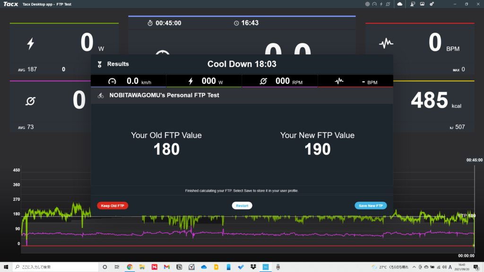
Task: Click the Save New FTP button
Action: pos(371,205)
